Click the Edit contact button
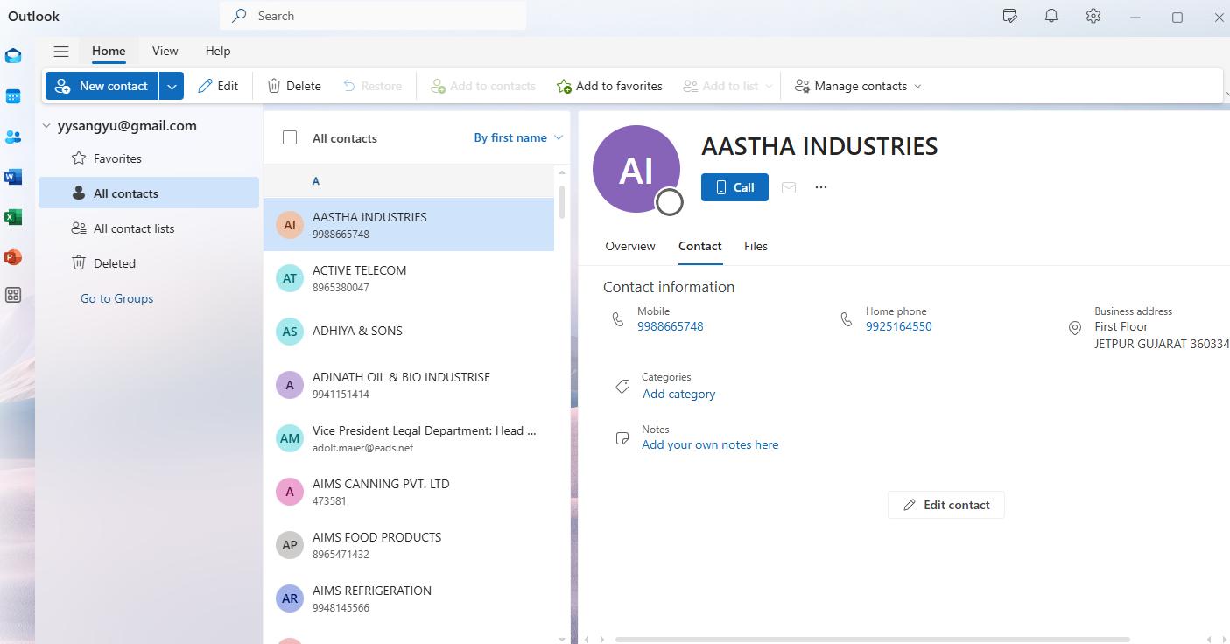This screenshot has width=1230, height=644. [x=946, y=505]
